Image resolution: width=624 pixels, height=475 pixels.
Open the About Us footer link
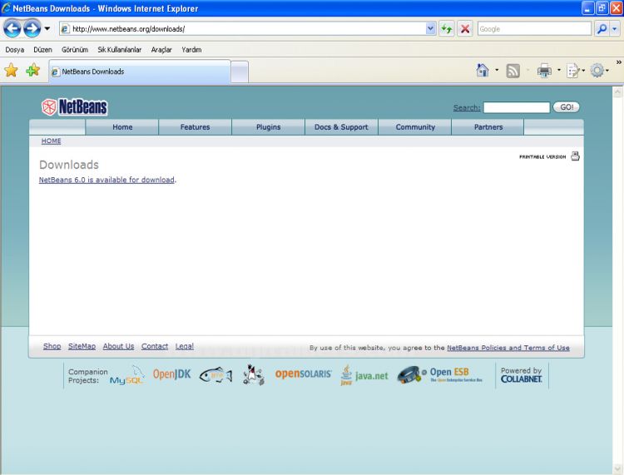118,346
